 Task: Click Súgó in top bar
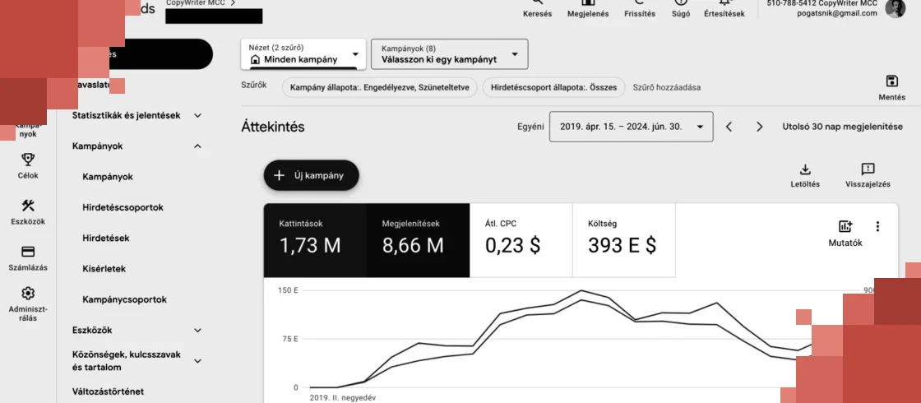click(x=681, y=13)
